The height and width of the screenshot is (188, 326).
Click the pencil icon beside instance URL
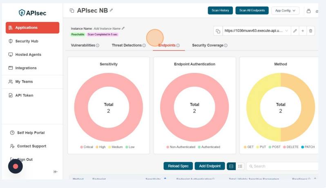(295, 31)
